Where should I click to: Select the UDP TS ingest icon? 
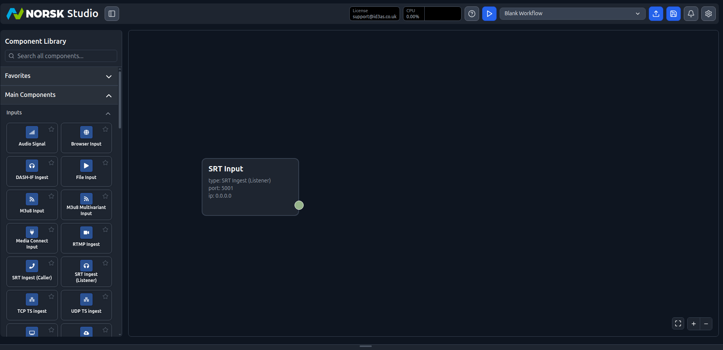click(86, 299)
